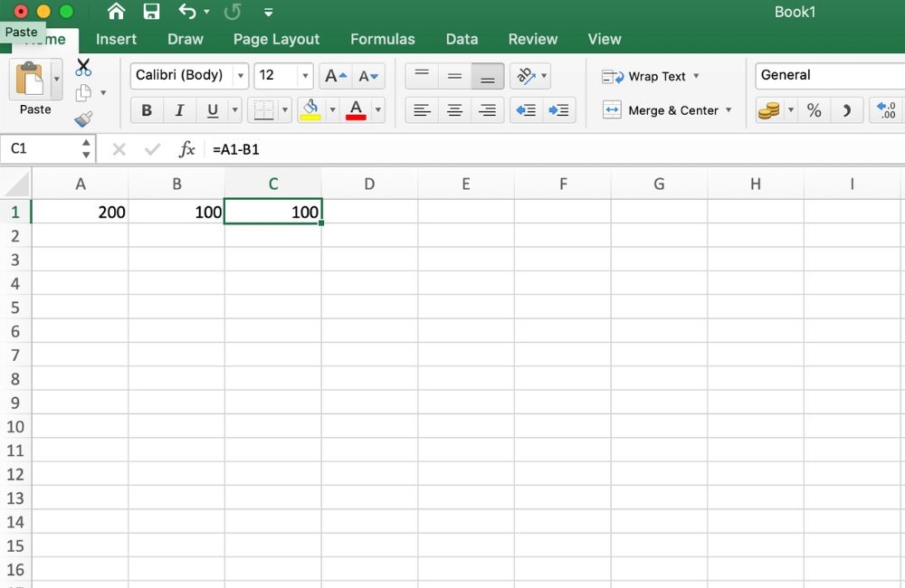This screenshot has height=588, width=905.
Task: Open Merge & Center dropdown arrow
Action: (729, 110)
